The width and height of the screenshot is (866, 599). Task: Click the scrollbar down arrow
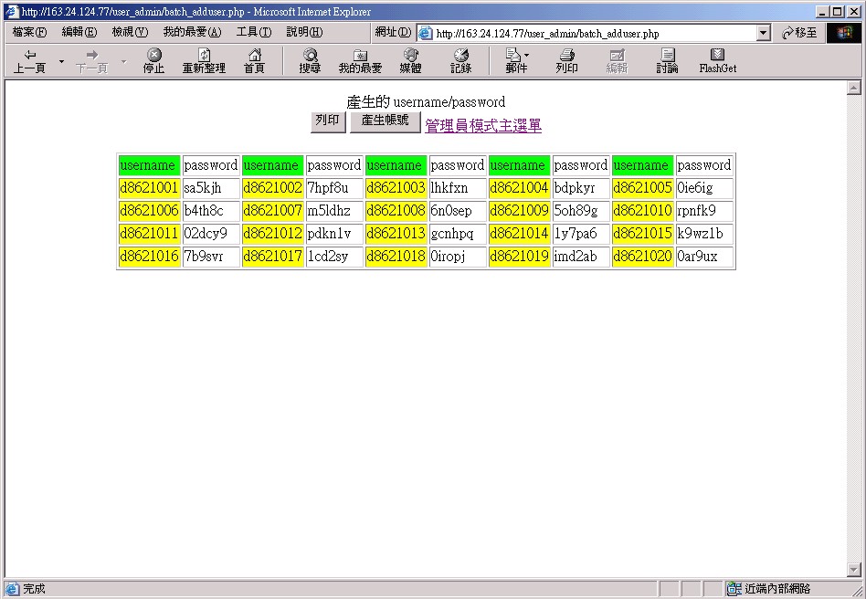(x=854, y=569)
